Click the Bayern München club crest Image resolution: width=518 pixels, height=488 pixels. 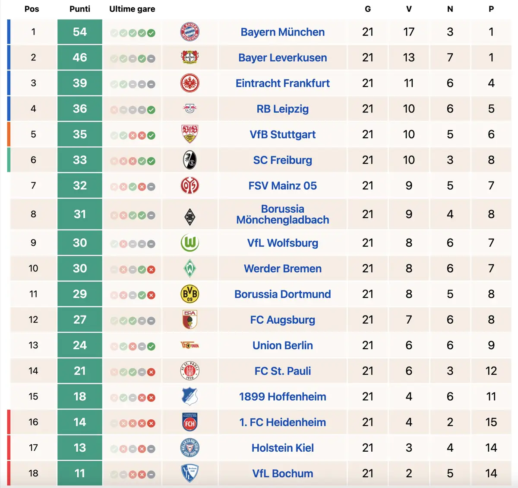tap(190, 32)
